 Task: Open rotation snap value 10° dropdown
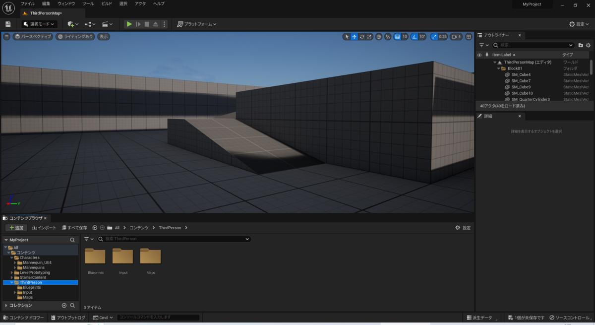(x=422, y=37)
